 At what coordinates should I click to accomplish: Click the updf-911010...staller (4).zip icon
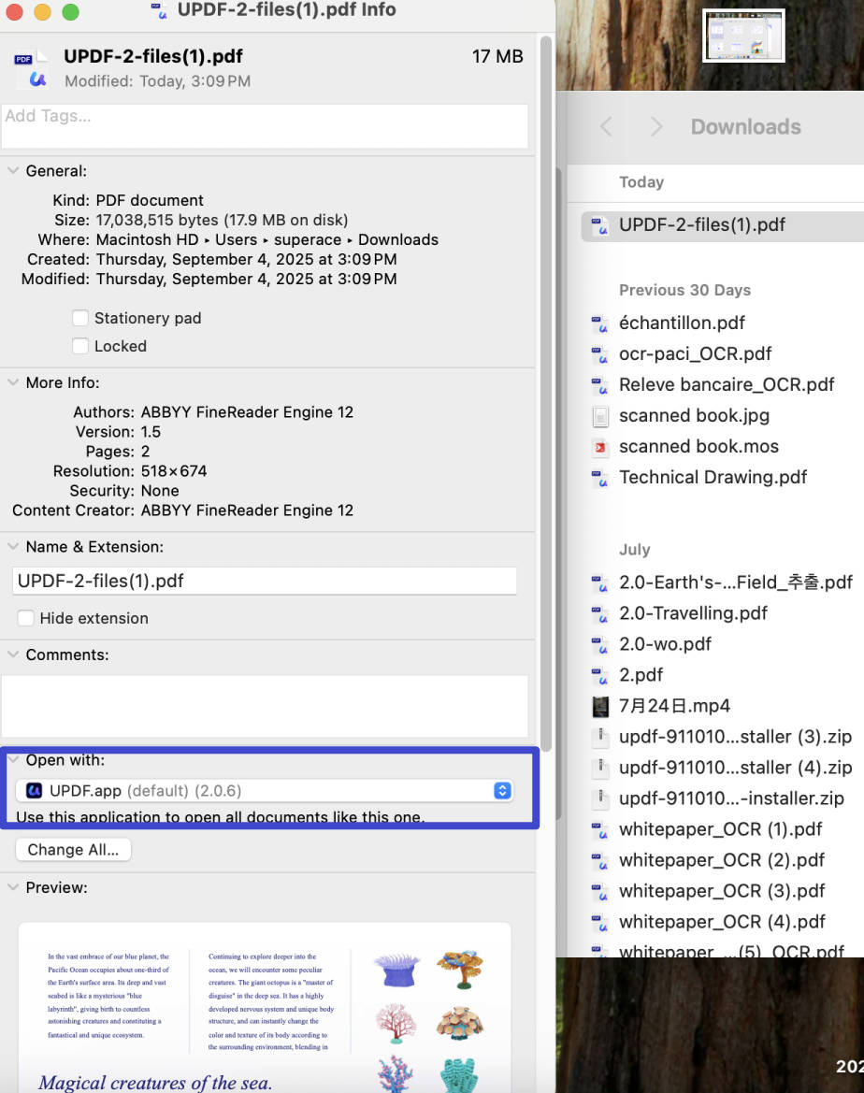click(x=599, y=768)
